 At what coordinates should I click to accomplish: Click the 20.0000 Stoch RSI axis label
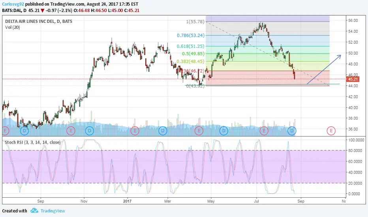point(354,183)
